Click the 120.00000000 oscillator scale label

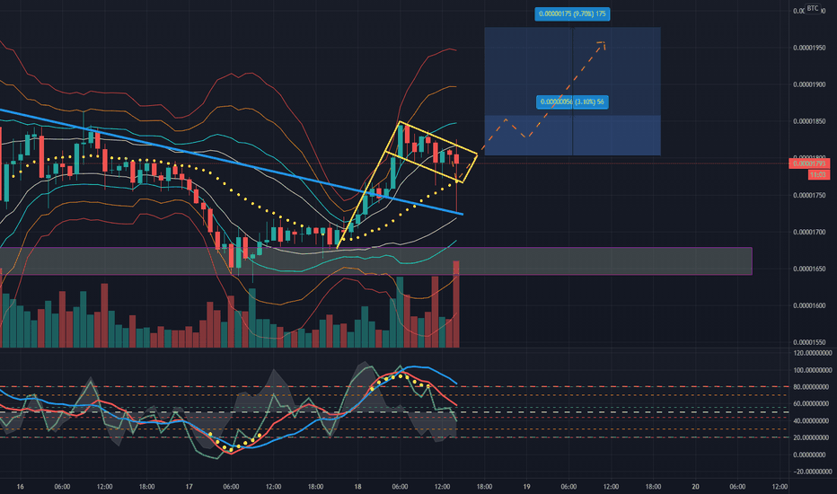pyautogui.click(x=813, y=353)
